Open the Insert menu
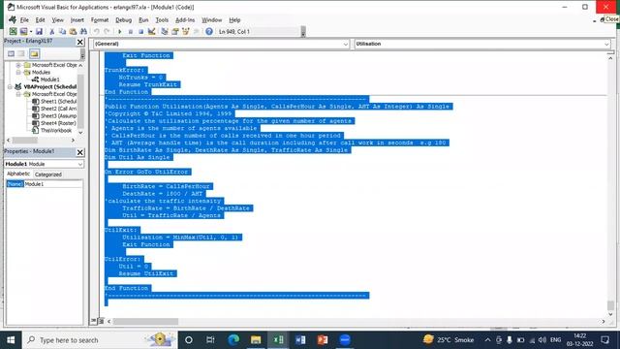 (77, 19)
